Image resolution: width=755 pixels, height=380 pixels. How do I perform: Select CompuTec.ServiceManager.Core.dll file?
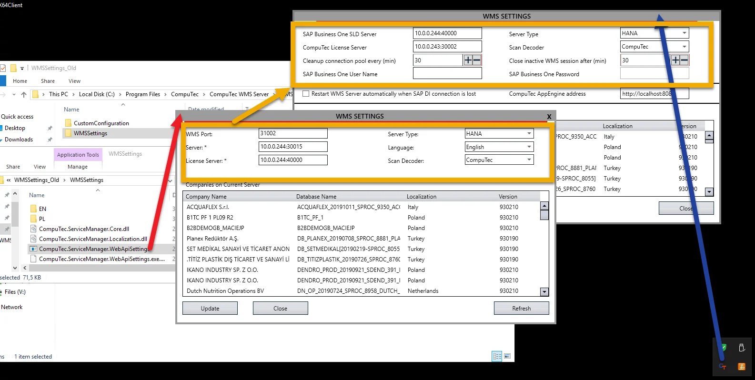click(84, 229)
